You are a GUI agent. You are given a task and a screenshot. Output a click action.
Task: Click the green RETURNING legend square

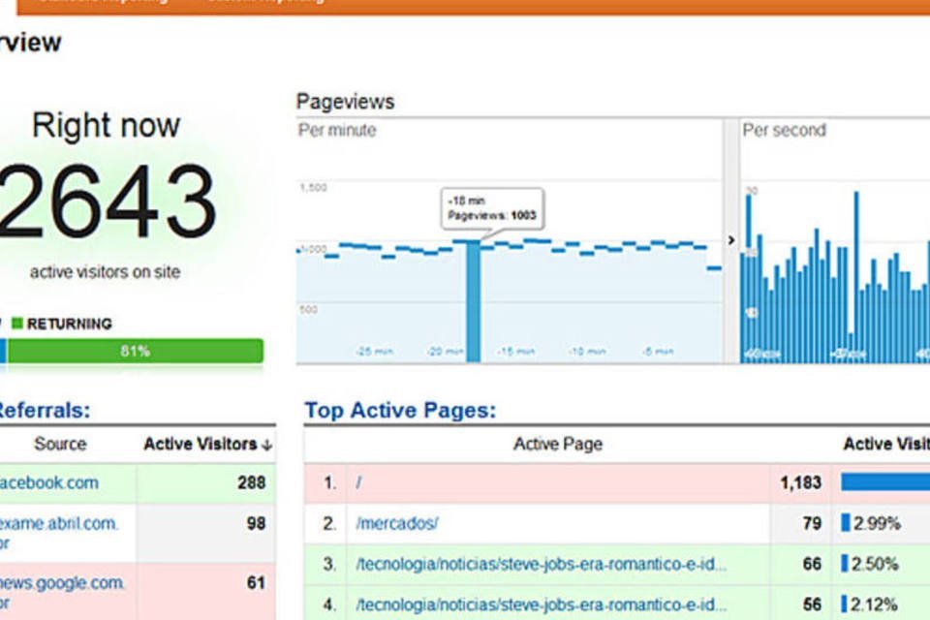16,324
